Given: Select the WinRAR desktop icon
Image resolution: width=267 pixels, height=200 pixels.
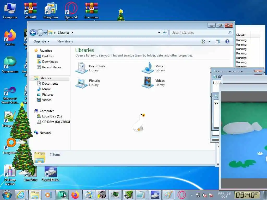Looking at the screenshot, I should pyautogui.click(x=30, y=10).
